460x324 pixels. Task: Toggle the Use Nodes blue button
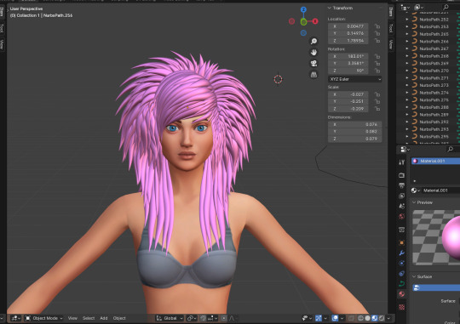click(x=436, y=288)
